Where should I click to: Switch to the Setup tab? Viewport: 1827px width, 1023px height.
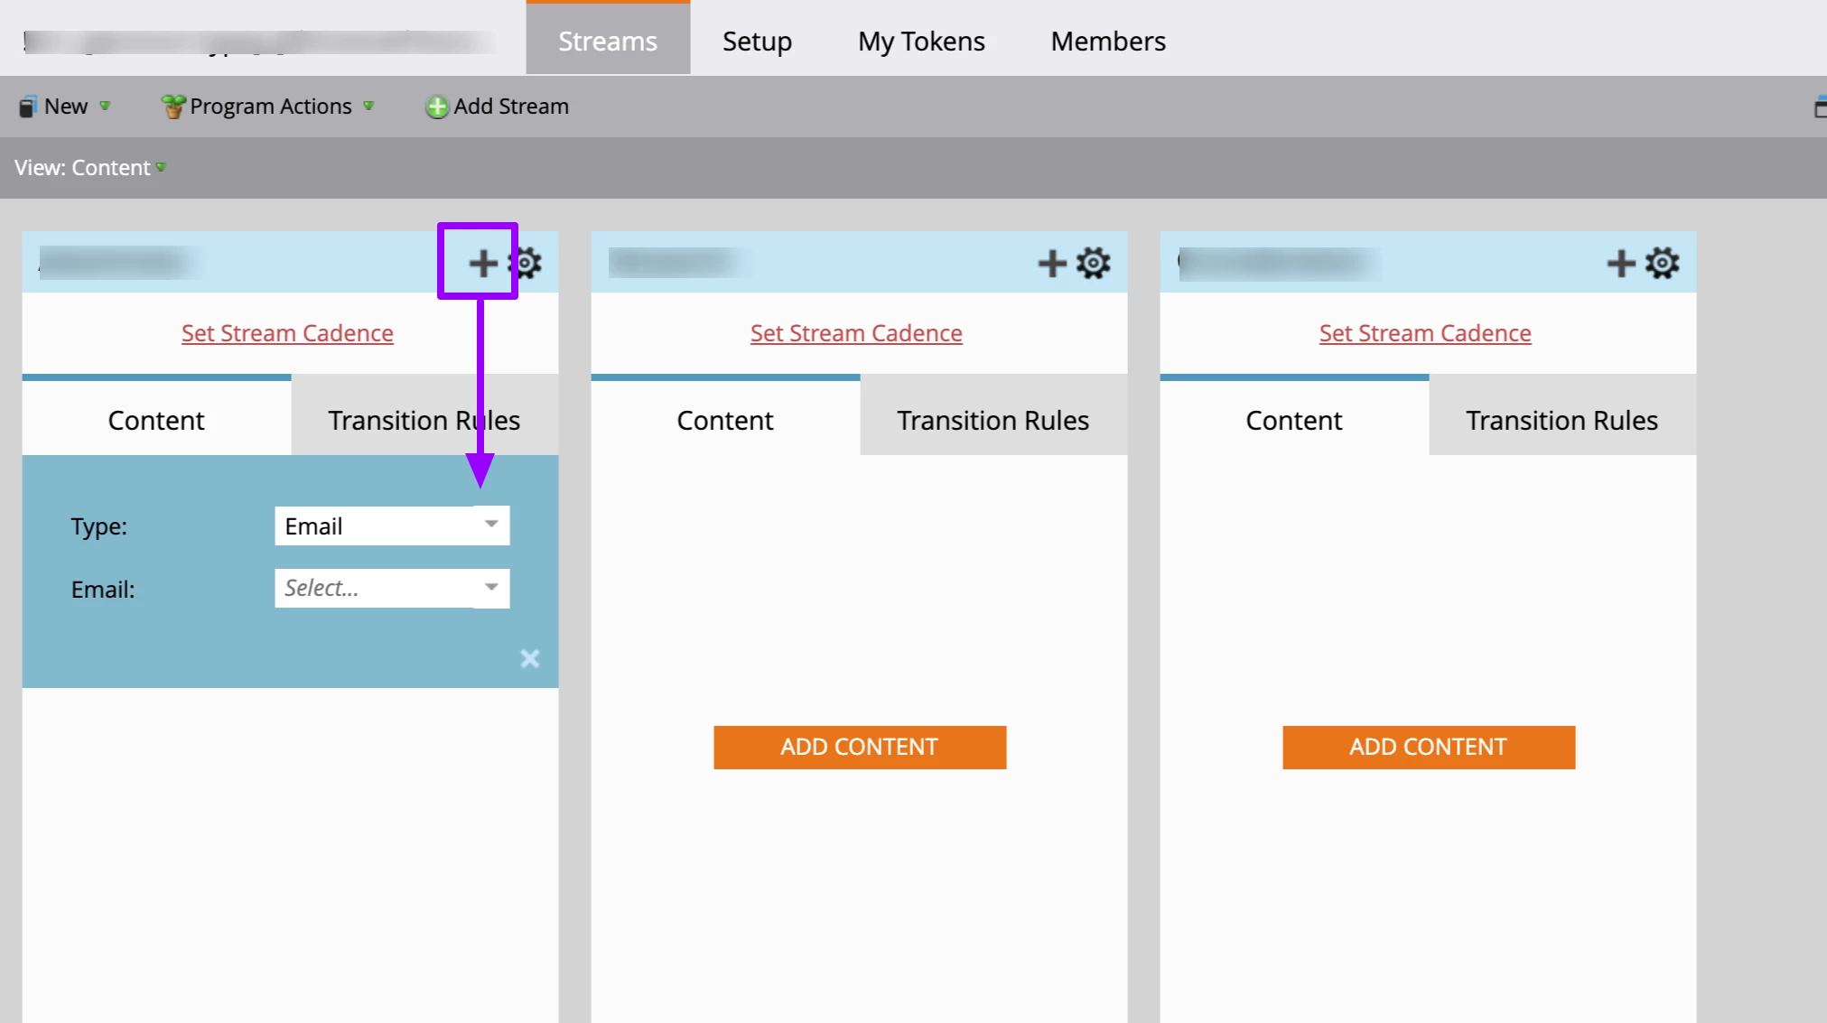pyautogui.click(x=757, y=42)
